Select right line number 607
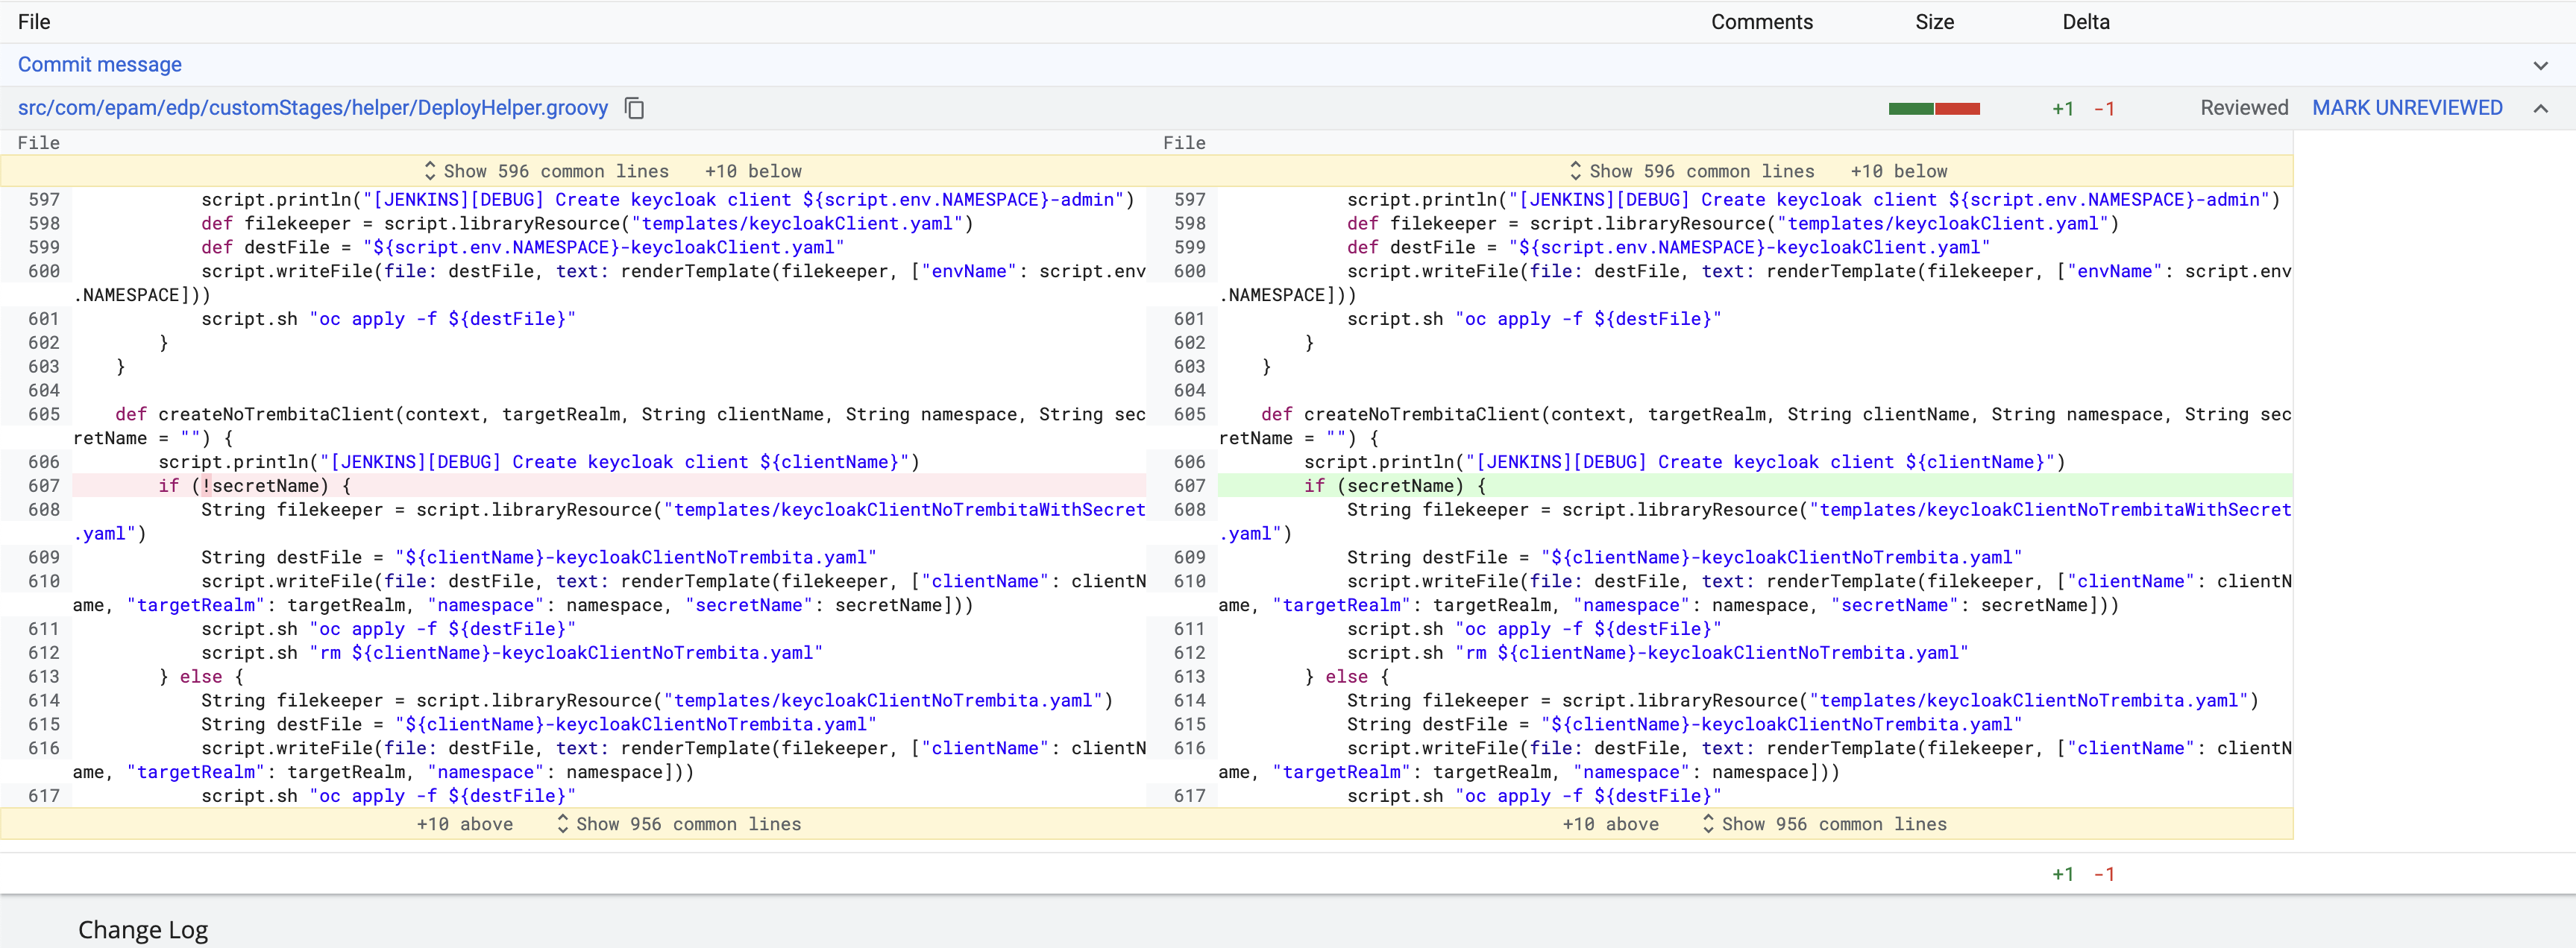Viewport: 2576px width, 948px height. point(1190,485)
